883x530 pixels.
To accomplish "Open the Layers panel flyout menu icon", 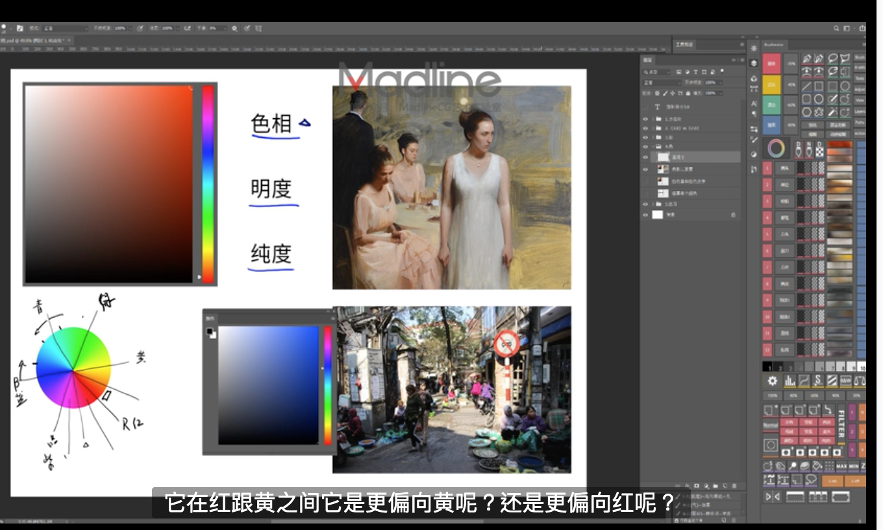I will (x=742, y=60).
